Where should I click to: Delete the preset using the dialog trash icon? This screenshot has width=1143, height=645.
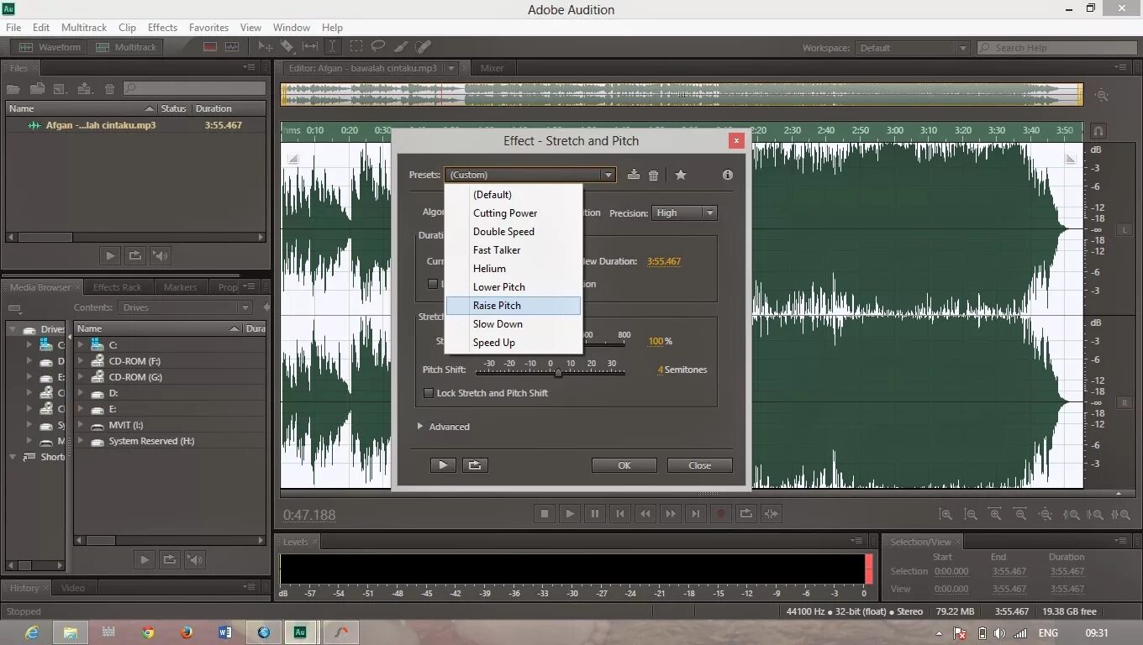click(x=653, y=175)
